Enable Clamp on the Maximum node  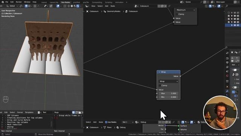177,14
